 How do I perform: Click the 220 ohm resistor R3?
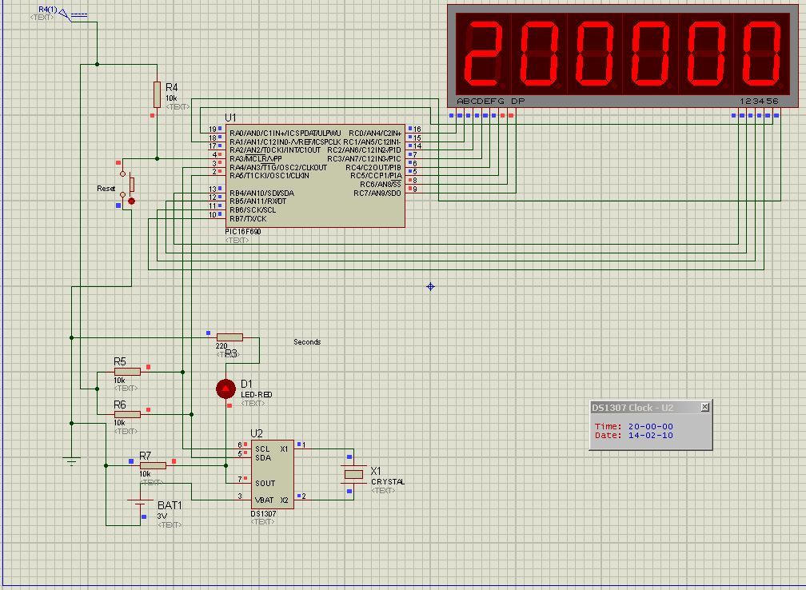pos(229,337)
